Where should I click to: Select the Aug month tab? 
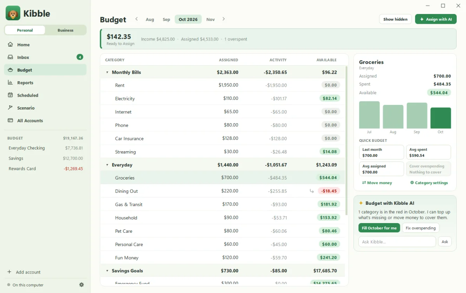click(150, 19)
